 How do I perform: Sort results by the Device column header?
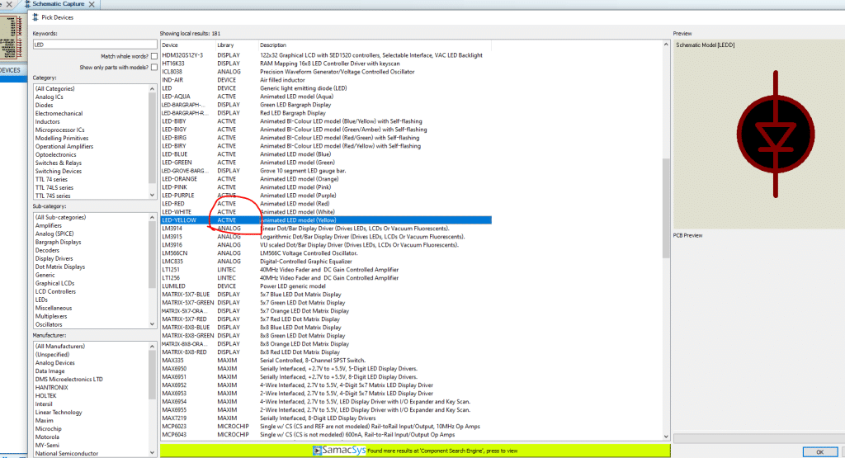[188, 45]
